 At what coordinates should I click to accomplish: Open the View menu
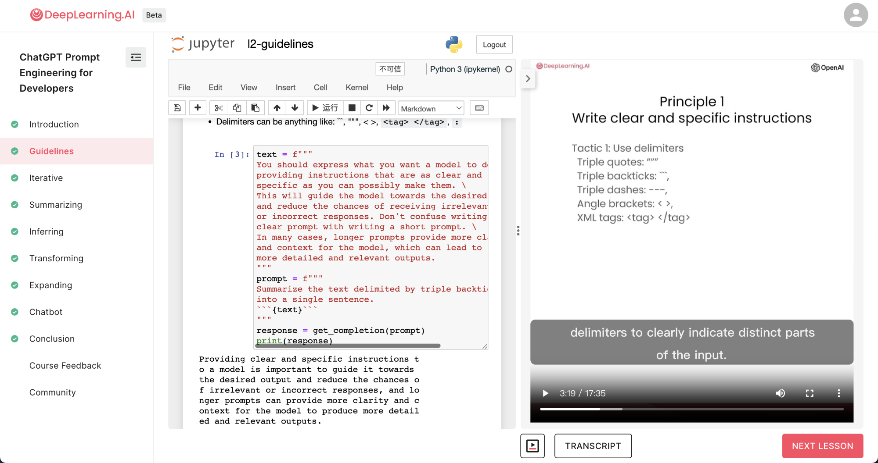tap(248, 87)
